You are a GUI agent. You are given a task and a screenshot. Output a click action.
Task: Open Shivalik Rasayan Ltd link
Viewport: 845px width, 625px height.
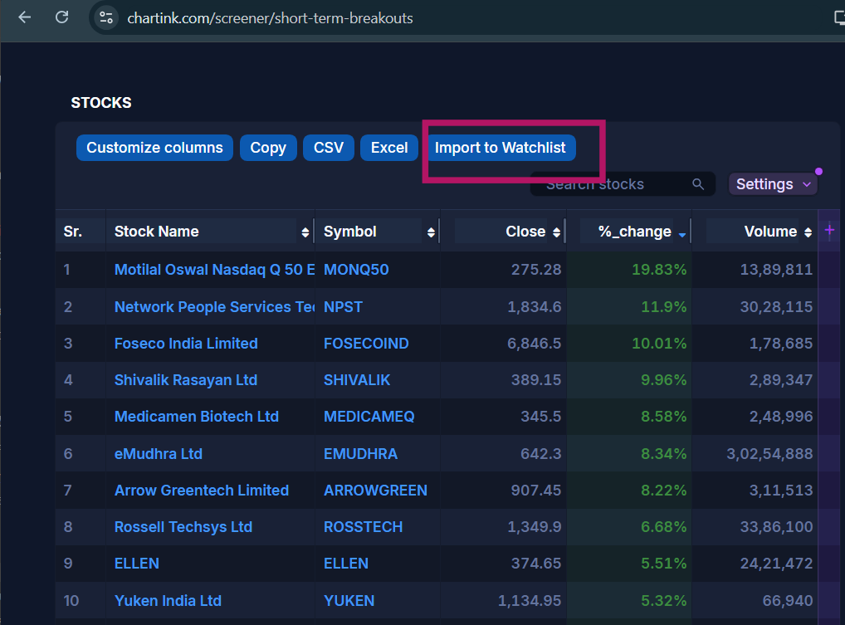pyautogui.click(x=186, y=380)
